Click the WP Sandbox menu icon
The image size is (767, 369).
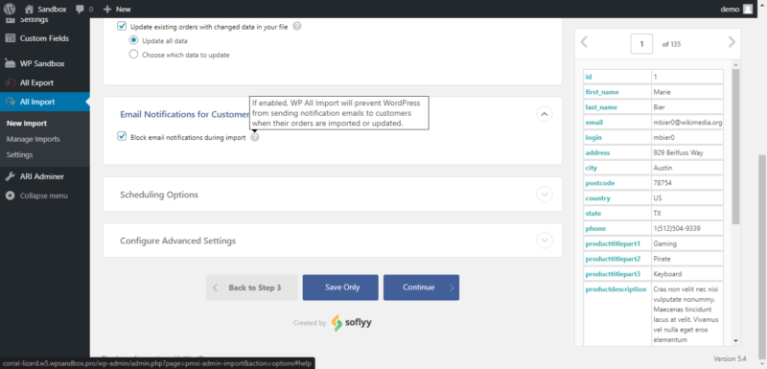(11, 63)
